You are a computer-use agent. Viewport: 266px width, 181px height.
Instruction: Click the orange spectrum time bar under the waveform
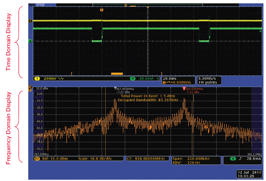coord(117,74)
